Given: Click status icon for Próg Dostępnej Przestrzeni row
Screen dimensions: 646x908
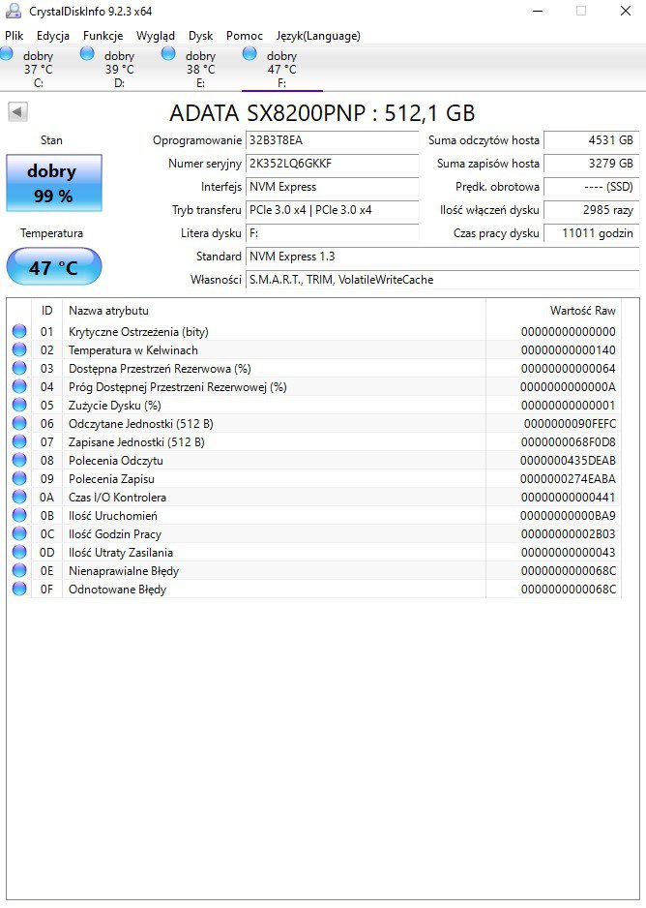Looking at the screenshot, I should (x=19, y=387).
